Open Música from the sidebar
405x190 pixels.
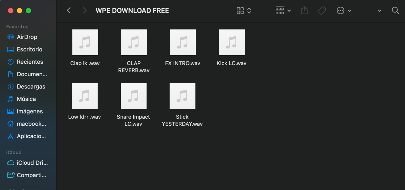26,99
